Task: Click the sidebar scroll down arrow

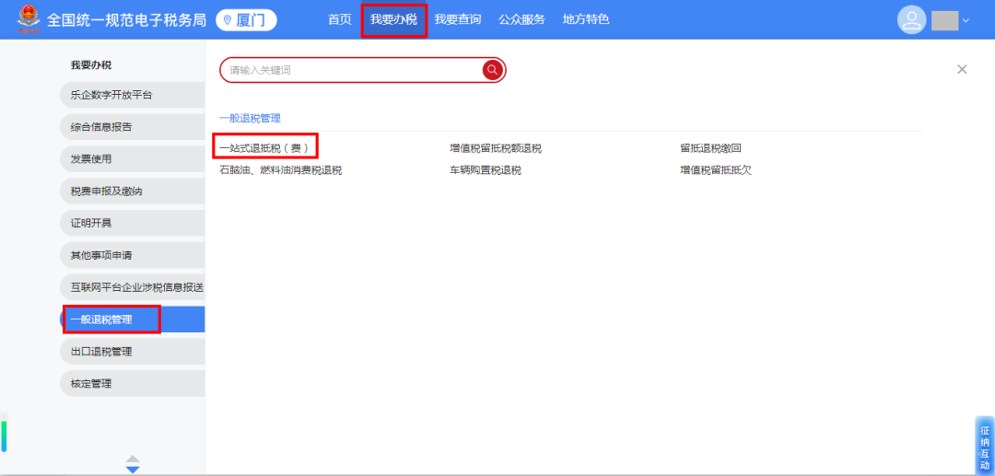Action: 133,469
